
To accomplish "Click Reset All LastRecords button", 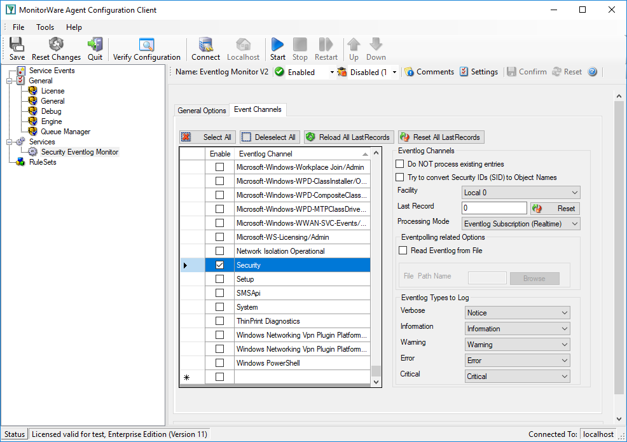I will (441, 137).
